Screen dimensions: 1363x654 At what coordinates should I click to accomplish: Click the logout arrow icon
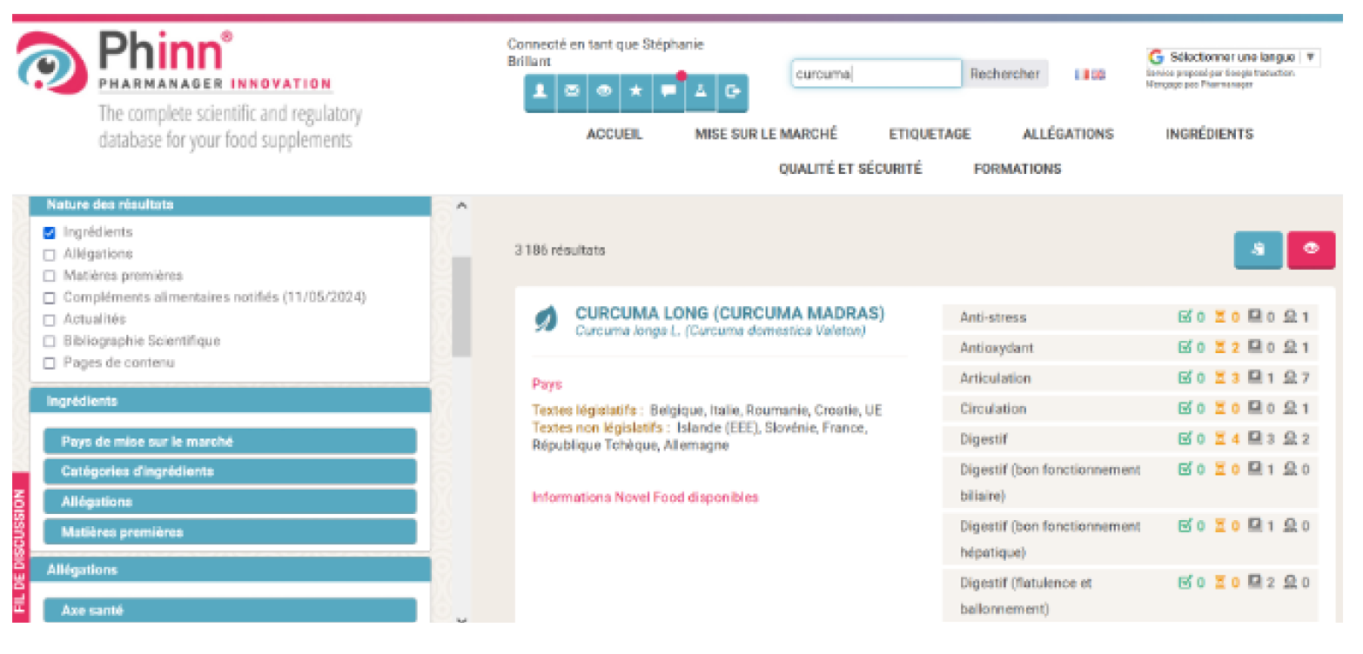coord(733,92)
